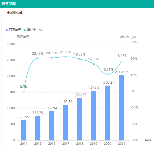Click the 19.89% growth label

point(80,54)
